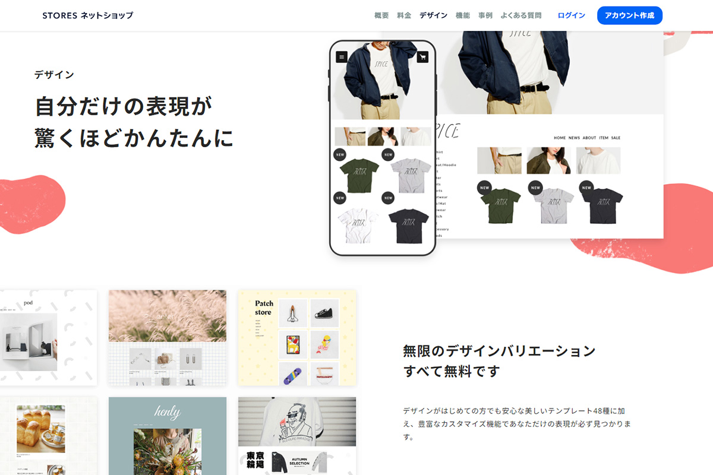The height and width of the screenshot is (475, 713).
Task: Open the 料金 navigation item
Action: [x=403, y=15]
